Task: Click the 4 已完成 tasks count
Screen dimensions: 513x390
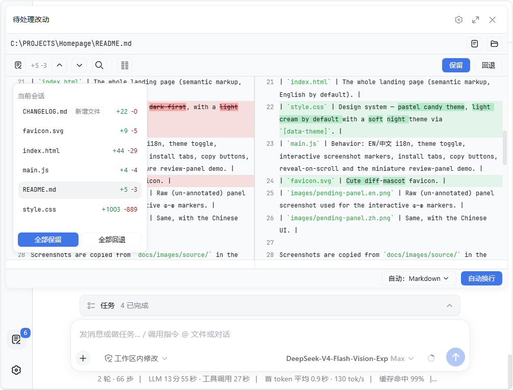Action: point(135,305)
